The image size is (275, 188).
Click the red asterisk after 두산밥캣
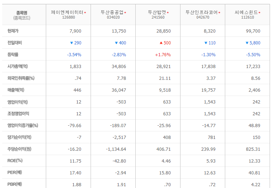[168, 13]
